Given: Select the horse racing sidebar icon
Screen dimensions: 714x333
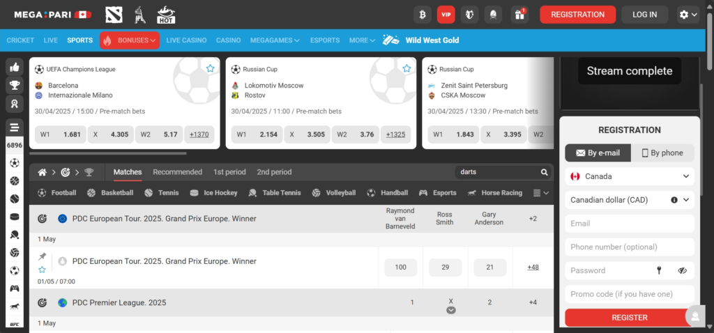Looking at the screenshot, I should click(x=15, y=306).
